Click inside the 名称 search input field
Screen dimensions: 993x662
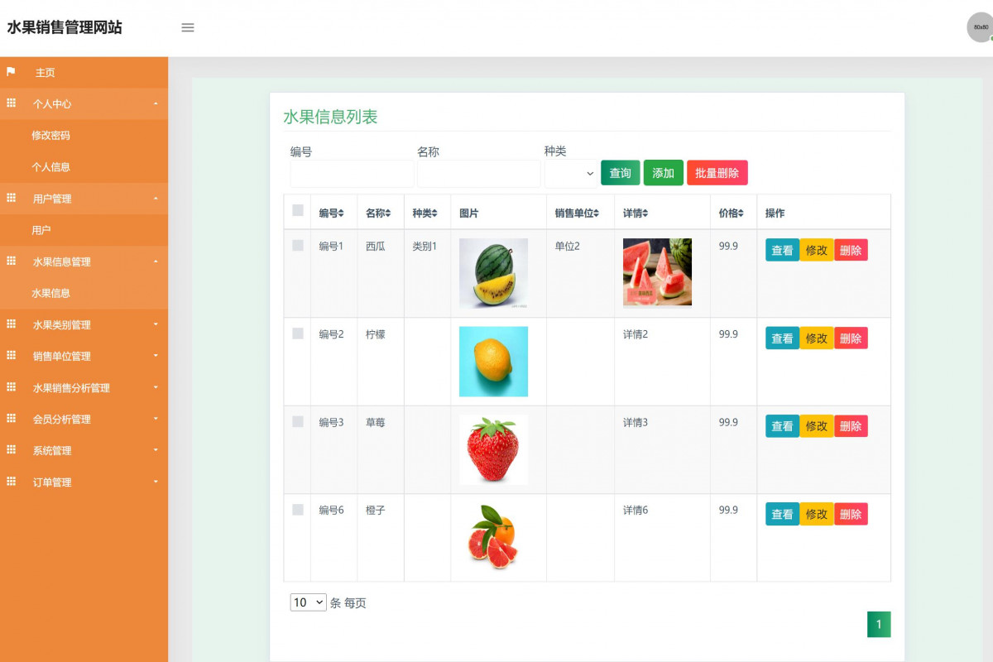(478, 173)
